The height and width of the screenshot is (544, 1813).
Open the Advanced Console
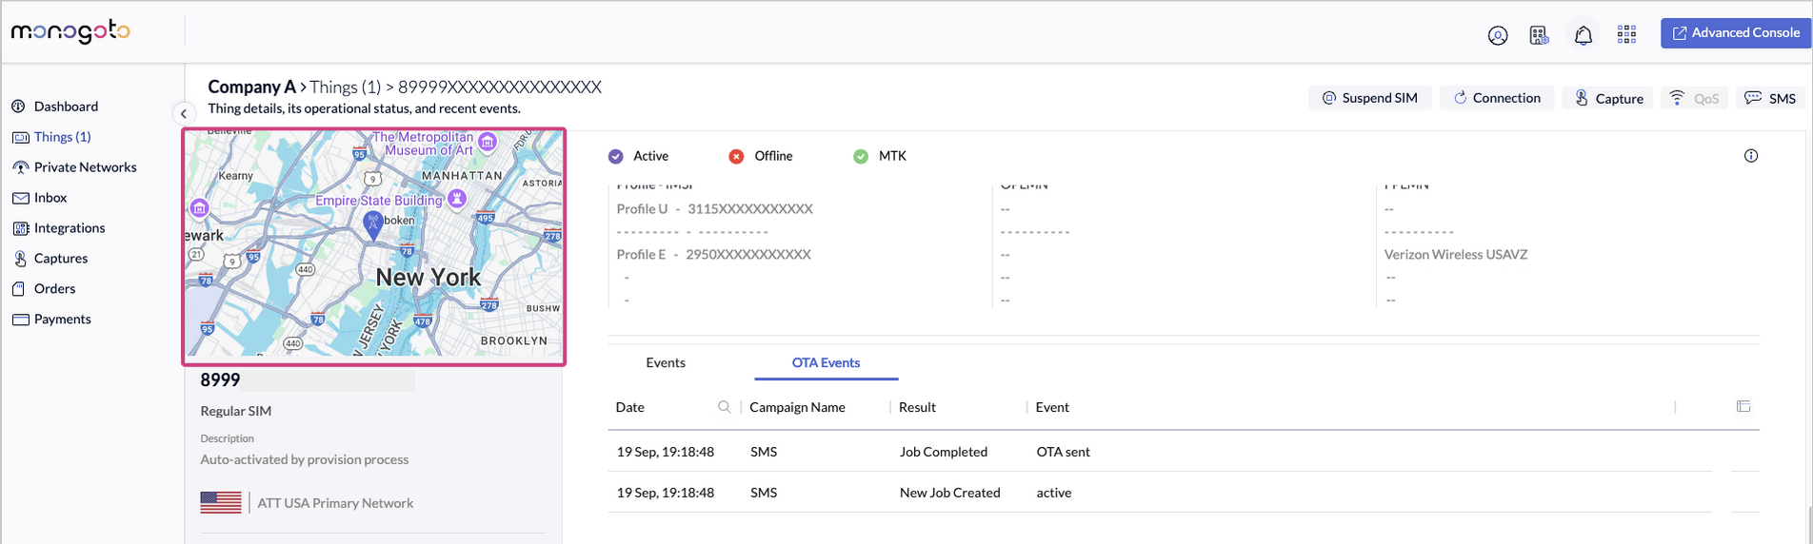pyautogui.click(x=1735, y=32)
